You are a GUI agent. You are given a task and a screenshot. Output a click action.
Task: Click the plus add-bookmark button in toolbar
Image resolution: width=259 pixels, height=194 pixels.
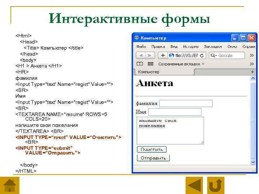[x=163, y=55]
